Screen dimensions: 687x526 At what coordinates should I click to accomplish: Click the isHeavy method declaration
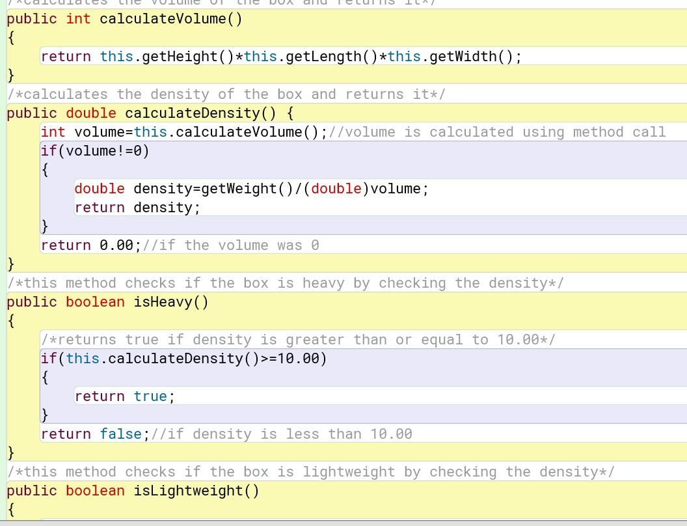[x=107, y=301]
